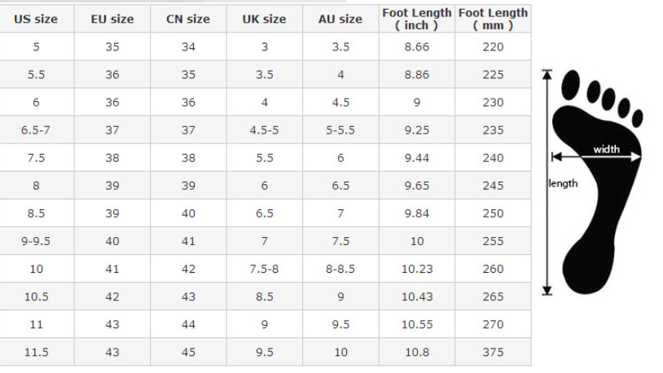Click the "Foot Length (inch)" header
The height and width of the screenshot is (373, 663).
tap(416, 19)
